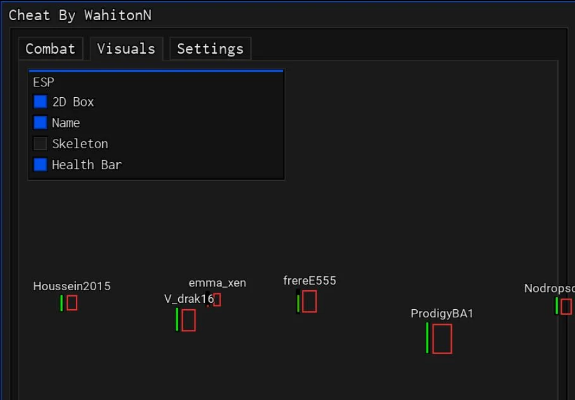Viewport: 575px width, 400px height.
Task: Disable the 2D Box checkbox
Action: 40,102
